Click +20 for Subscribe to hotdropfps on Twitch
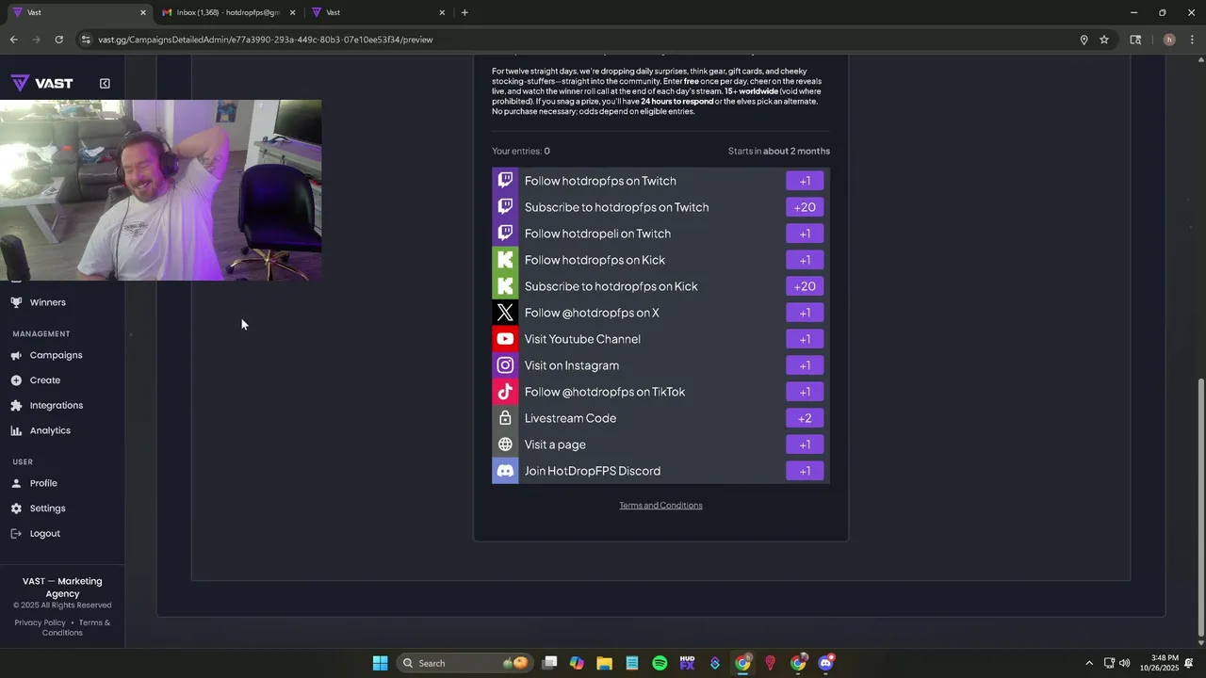The height and width of the screenshot is (678, 1206). point(805,207)
